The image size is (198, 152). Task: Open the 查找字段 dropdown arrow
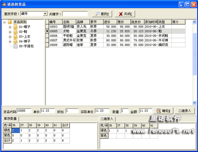click(45, 14)
